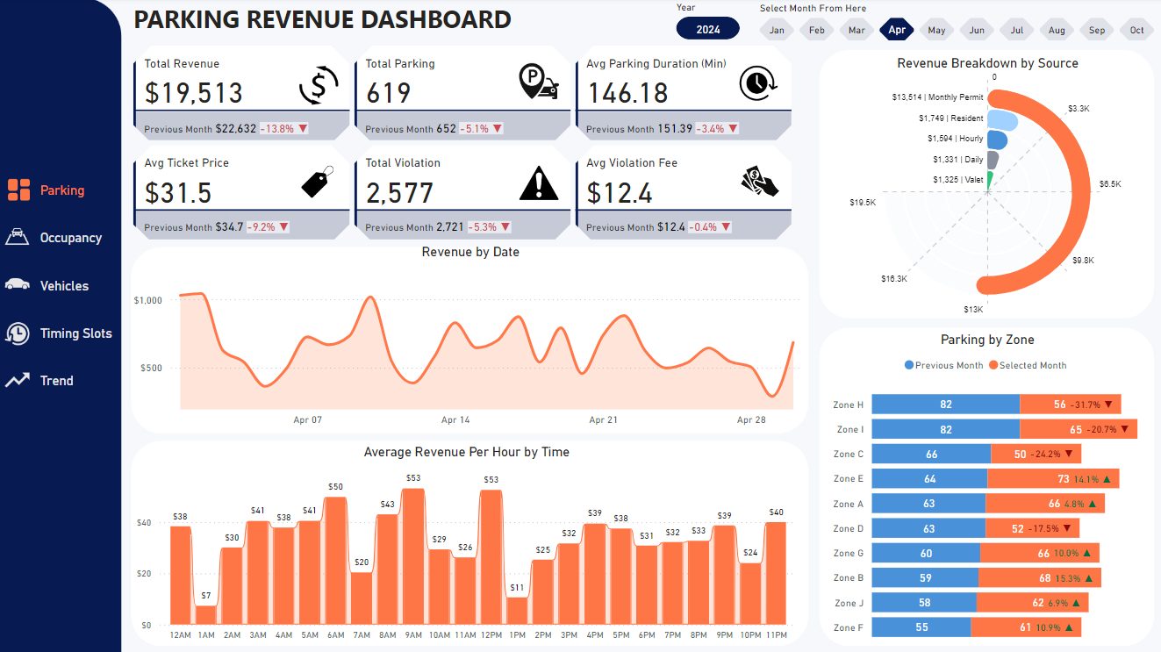Select Jul in month slicer
This screenshot has width=1161, height=652.
coord(1016,30)
